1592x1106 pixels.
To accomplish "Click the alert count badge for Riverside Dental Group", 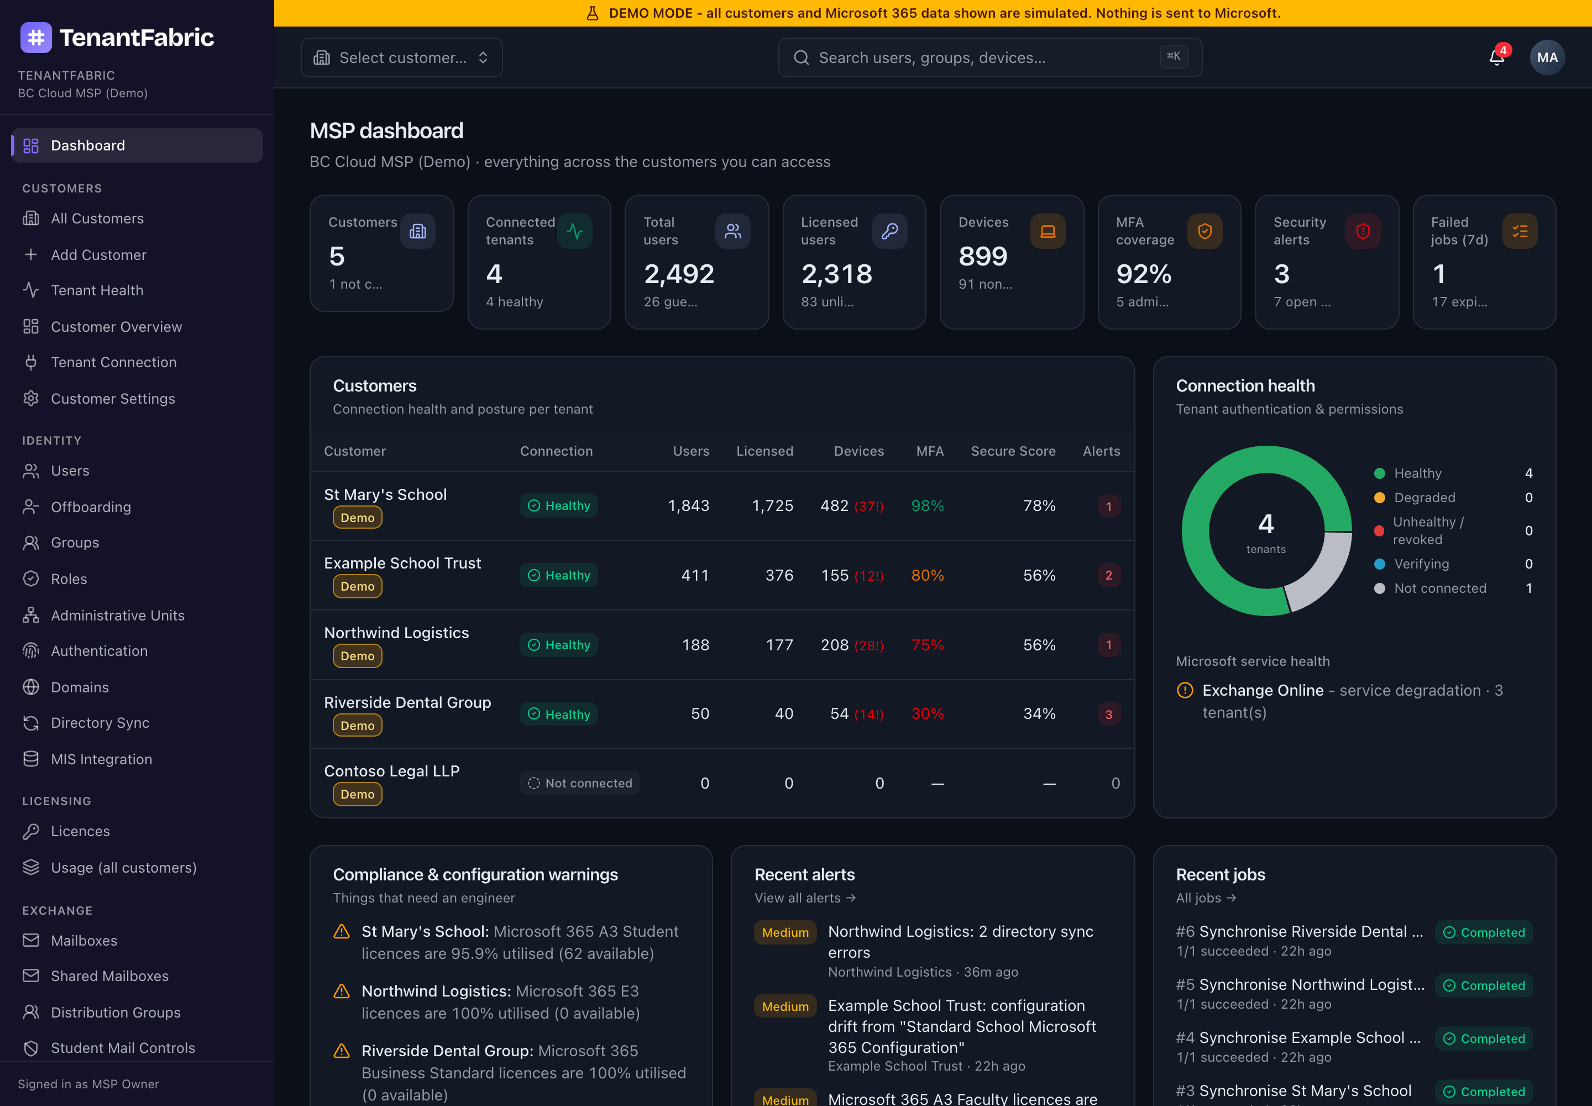I will (1109, 714).
